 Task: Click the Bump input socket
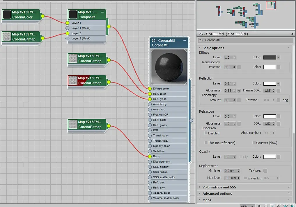150,156
